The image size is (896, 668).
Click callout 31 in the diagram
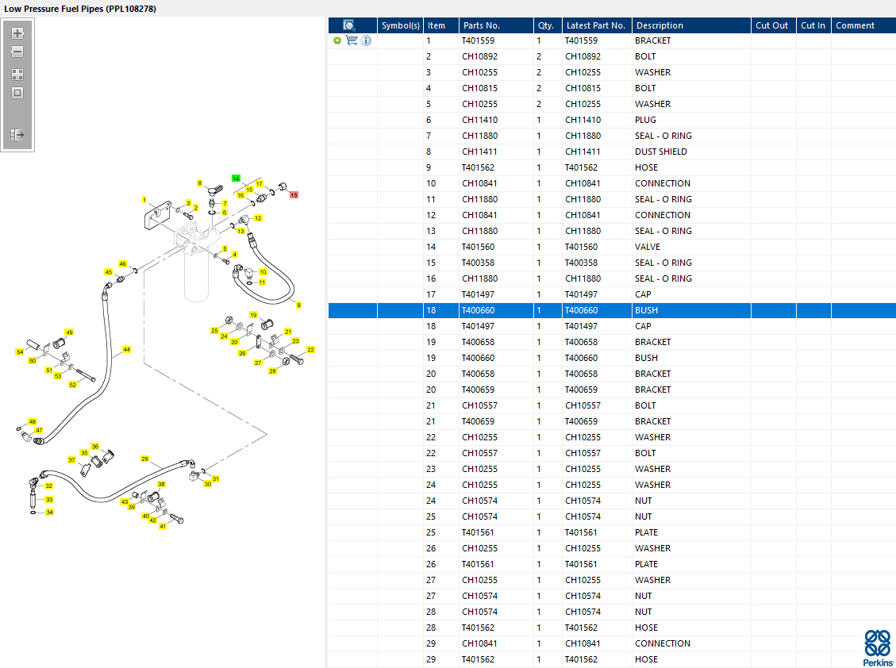tap(215, 479)
